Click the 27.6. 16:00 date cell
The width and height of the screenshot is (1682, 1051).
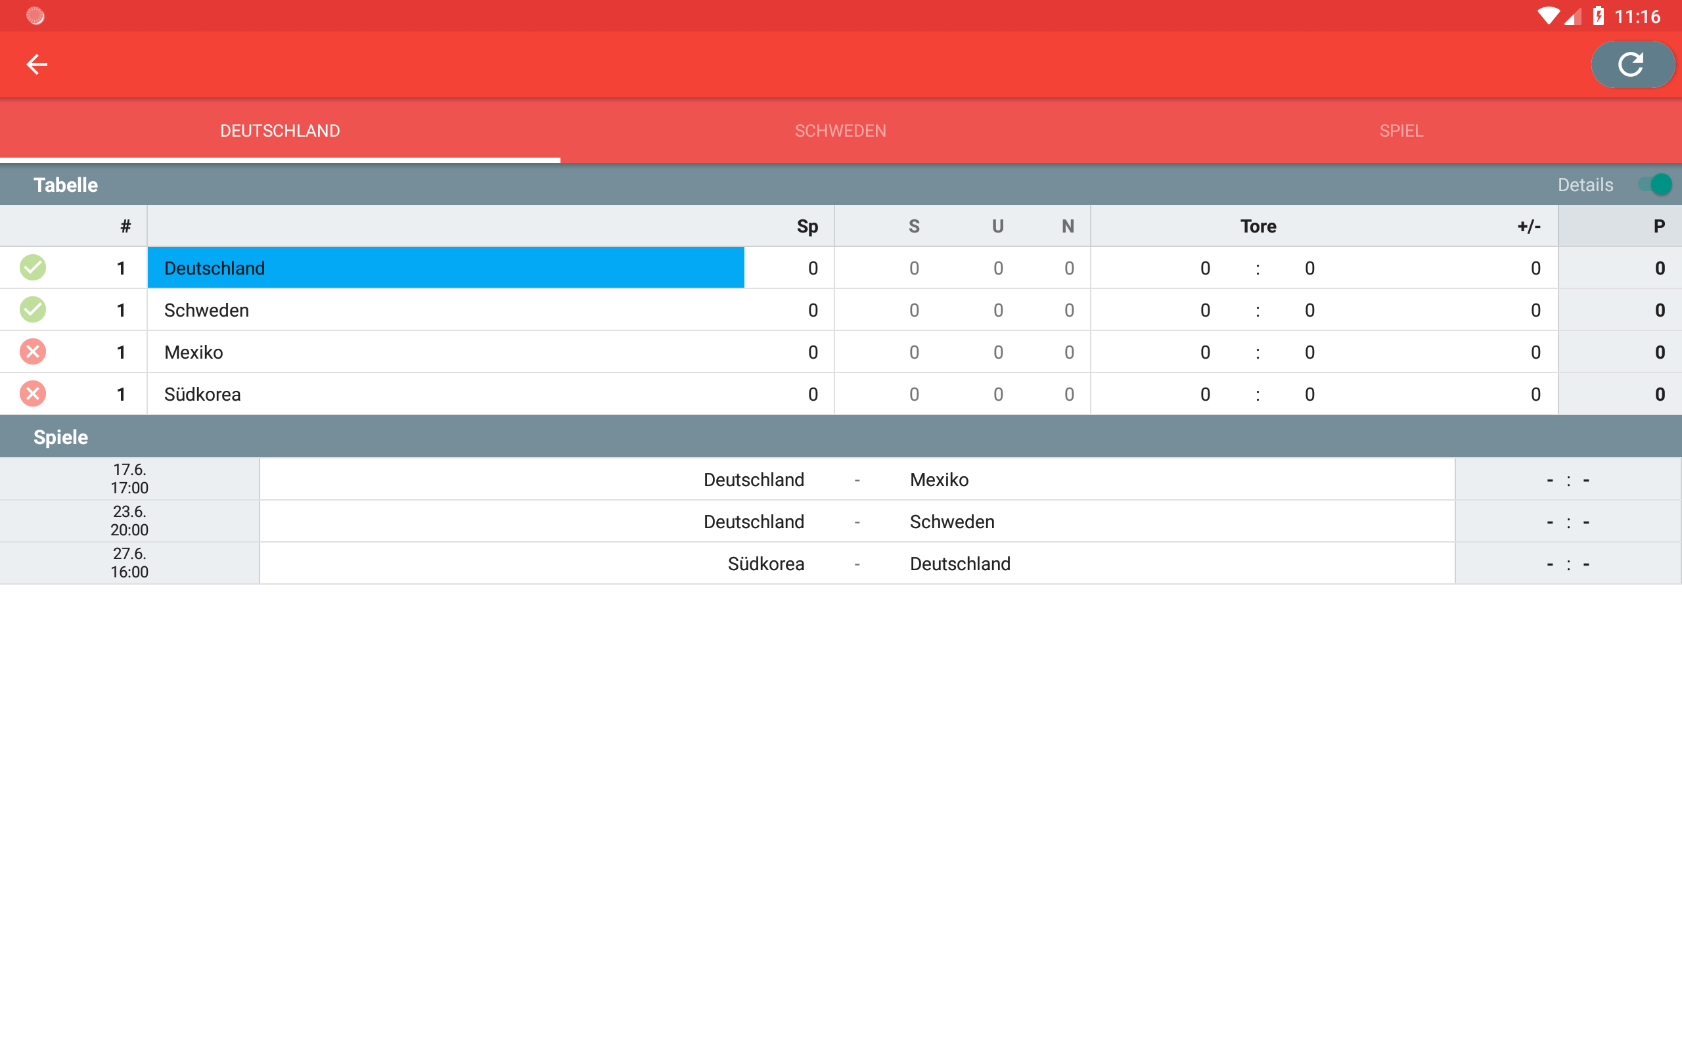click(129, 563)
